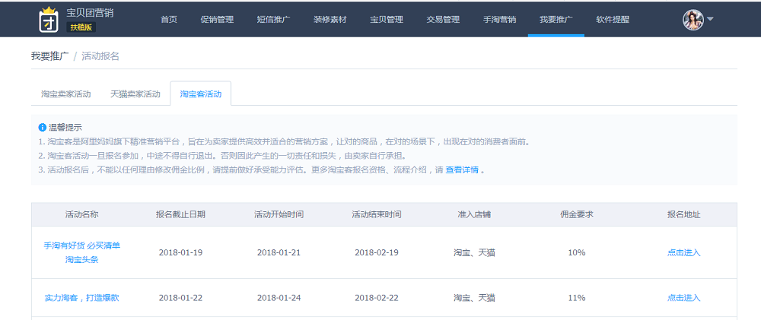
Task: Open the 促销管理 menu
Action: click(217, 20)
